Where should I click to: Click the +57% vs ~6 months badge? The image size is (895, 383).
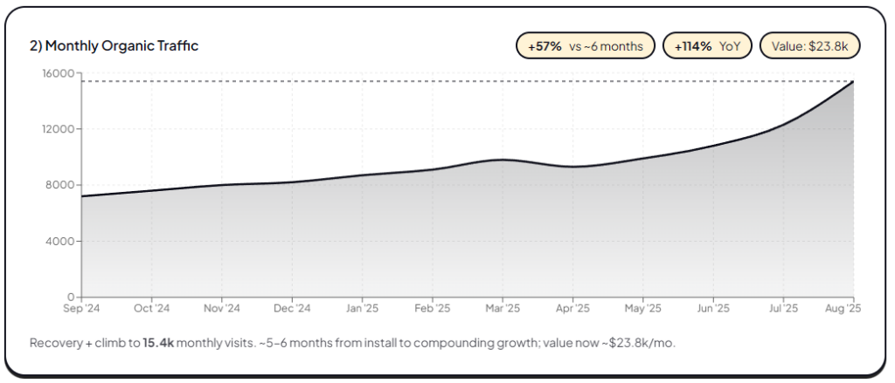coord(586,45)
